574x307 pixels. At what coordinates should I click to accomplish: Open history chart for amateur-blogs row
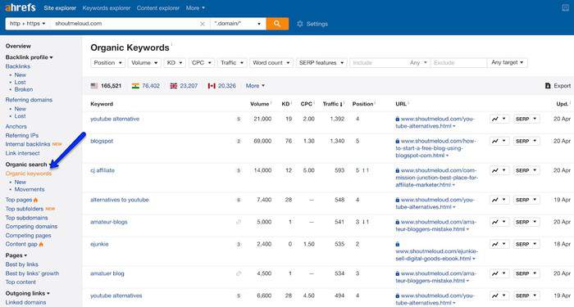tap(499, 222)
